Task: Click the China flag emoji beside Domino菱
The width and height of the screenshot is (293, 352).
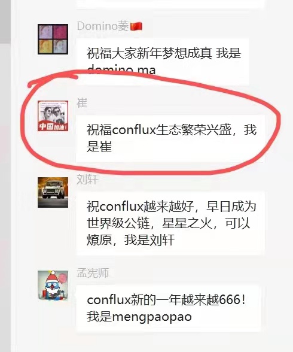Action: click(x=136, y=26)
